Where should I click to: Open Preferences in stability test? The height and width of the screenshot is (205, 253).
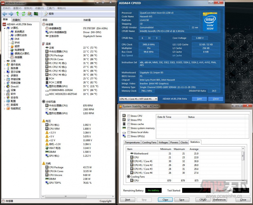[219, 199]
